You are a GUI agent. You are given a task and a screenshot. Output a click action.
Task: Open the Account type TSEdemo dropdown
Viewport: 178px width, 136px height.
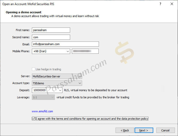57,83
